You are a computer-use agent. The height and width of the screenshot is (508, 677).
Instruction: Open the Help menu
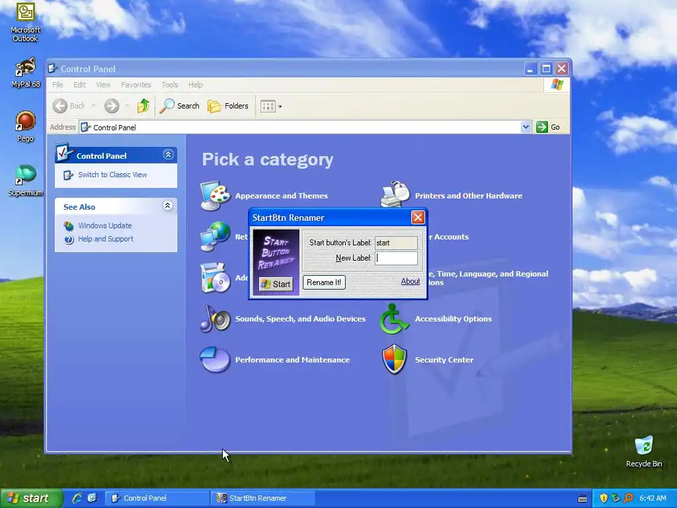click(x=195, y=85)
